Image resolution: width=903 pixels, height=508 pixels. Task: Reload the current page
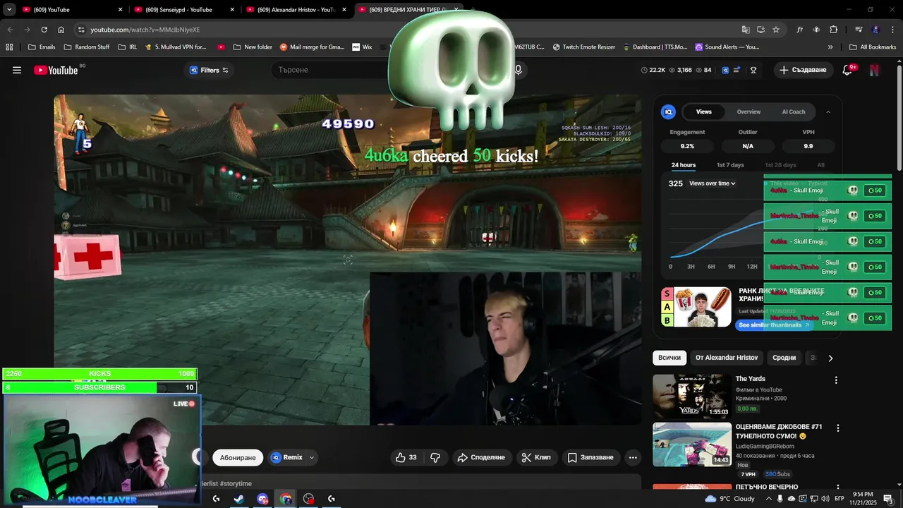coord(44,30)
